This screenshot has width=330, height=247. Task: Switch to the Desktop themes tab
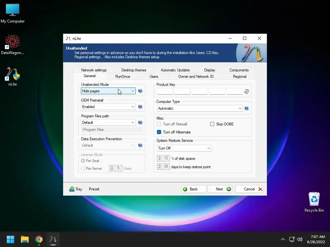coord(134,70)
